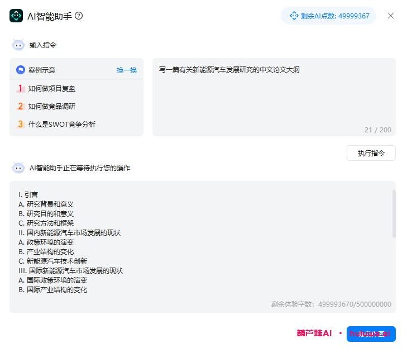Click the remaining AI points badge
The height and width of the screenshot is (353, 407).
[x=329, y=16]
